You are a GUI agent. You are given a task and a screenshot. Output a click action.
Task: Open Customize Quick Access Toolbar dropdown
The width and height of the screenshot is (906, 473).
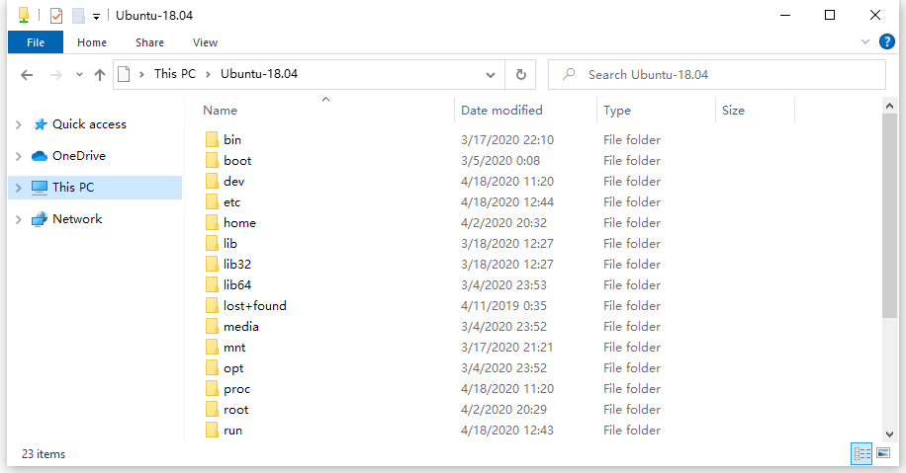96,17
